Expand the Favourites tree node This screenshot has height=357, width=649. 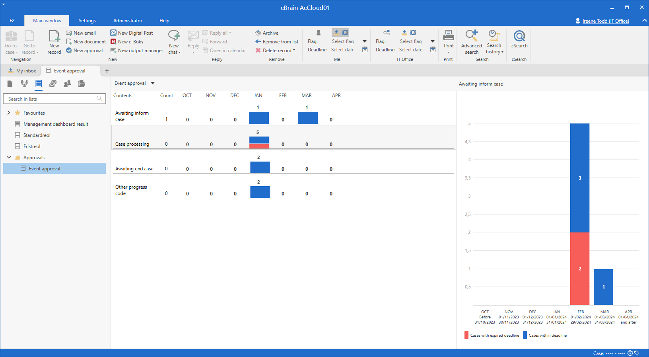pyautogui.click(x=9, y=113)
